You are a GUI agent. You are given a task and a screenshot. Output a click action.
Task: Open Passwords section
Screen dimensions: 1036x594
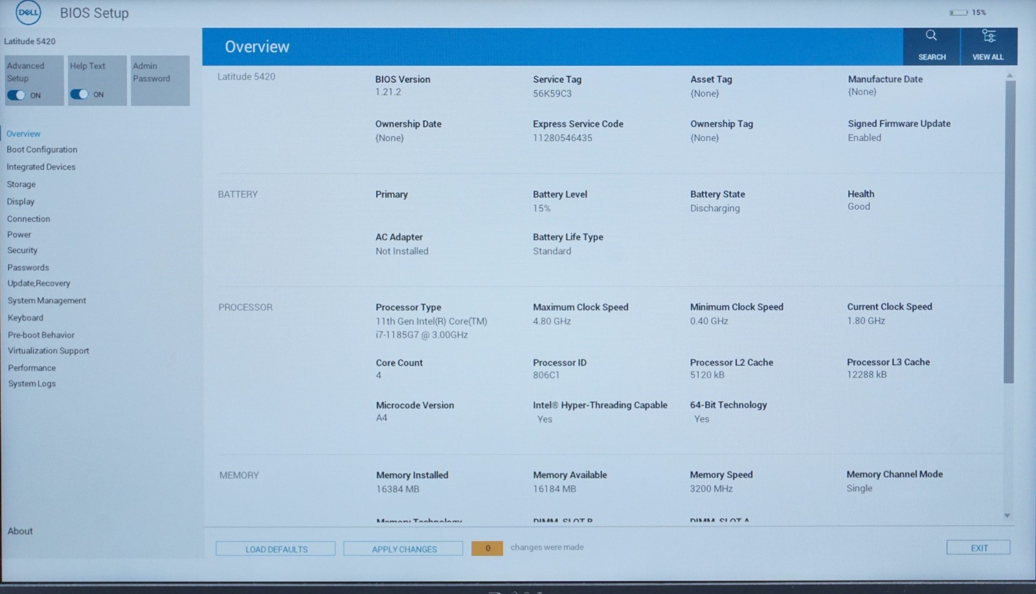(x=28, y=267)
